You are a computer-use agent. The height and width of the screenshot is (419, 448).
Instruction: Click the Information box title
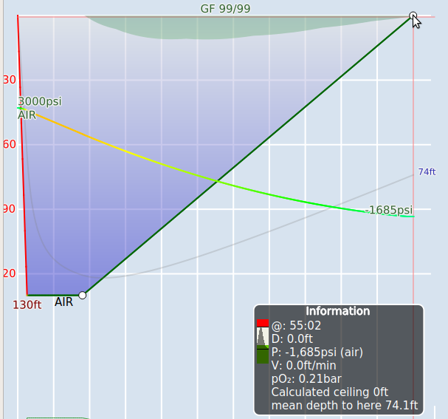[x=338, y=311]
